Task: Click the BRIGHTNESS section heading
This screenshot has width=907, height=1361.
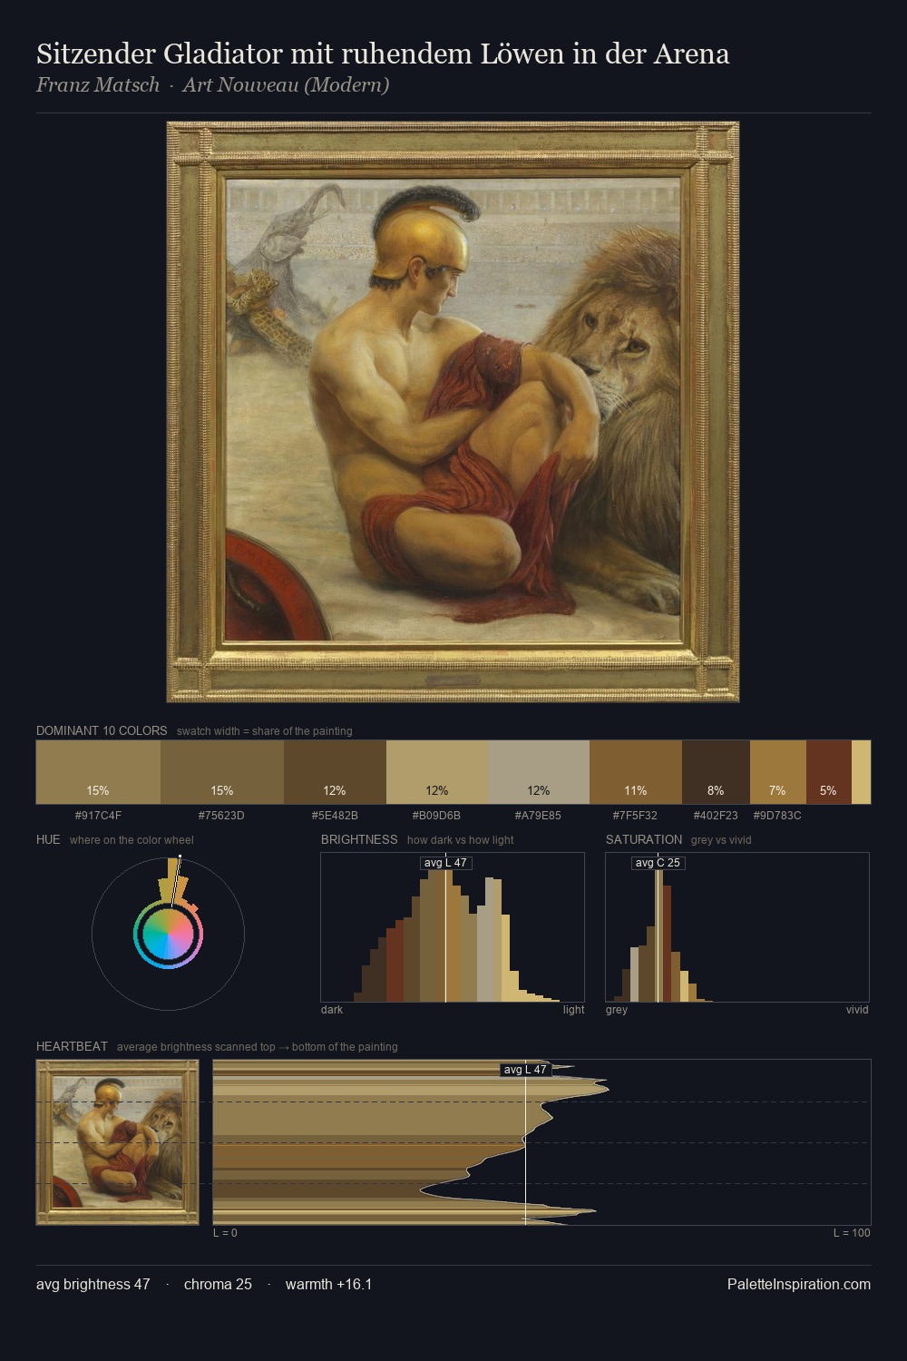Action: pyautogui.click(x=359, y=839)
